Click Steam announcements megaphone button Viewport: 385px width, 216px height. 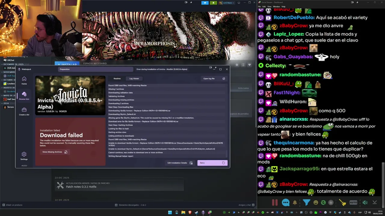[x=205, y=3]
